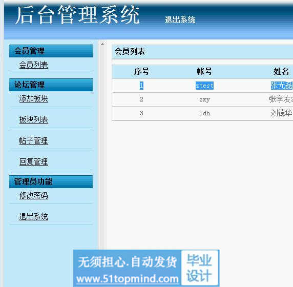Expand the 论坛管理 section header

[51, 85]
